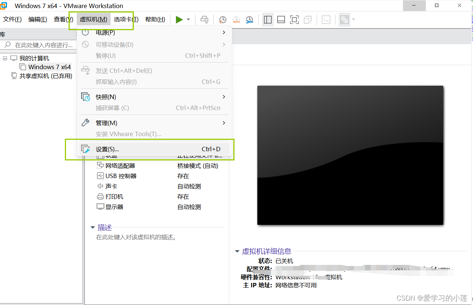Select 共享虚拟机 (已弃用) tree item
Screen dimensions: 473x305
click(x=46, y=76)
